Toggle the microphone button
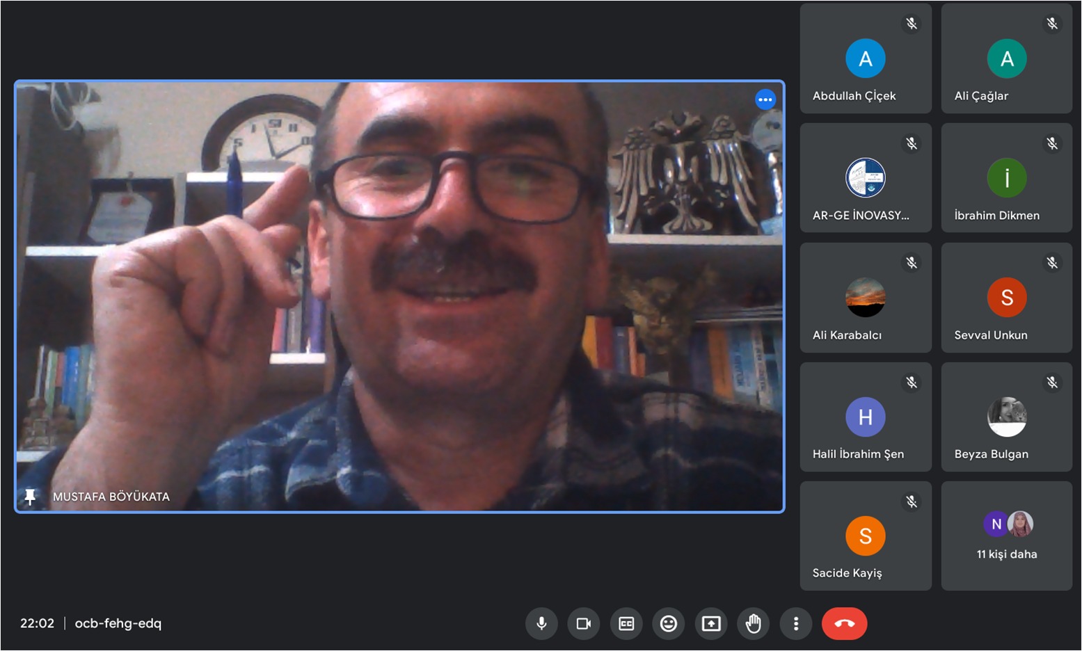Image resolution: width=1082 pixels, height=651 pixels. pos(541,624)
